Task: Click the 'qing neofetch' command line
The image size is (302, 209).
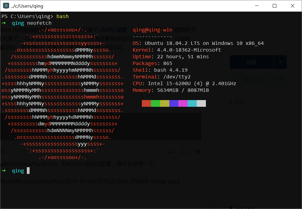Action: pyautogui.click(x=27, y=23)
